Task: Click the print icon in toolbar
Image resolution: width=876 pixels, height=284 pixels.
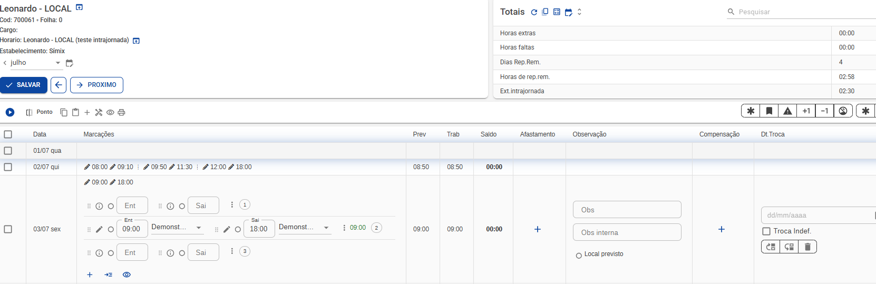Action: tap(121, 112)
